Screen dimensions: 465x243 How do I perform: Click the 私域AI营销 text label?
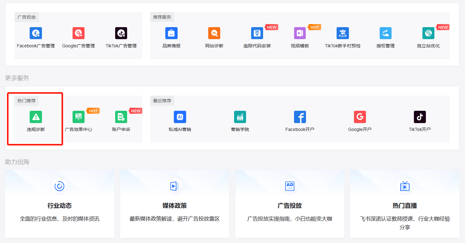pos(180,129)
